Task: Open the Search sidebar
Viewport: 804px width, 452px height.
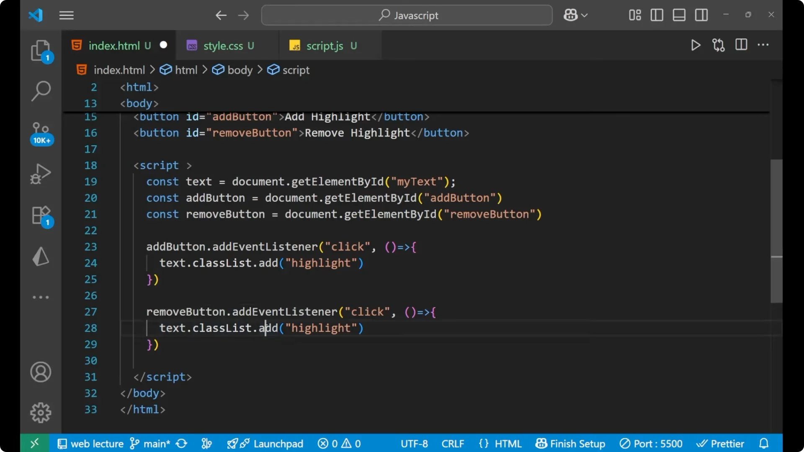Action: click(x=41, y=91)
